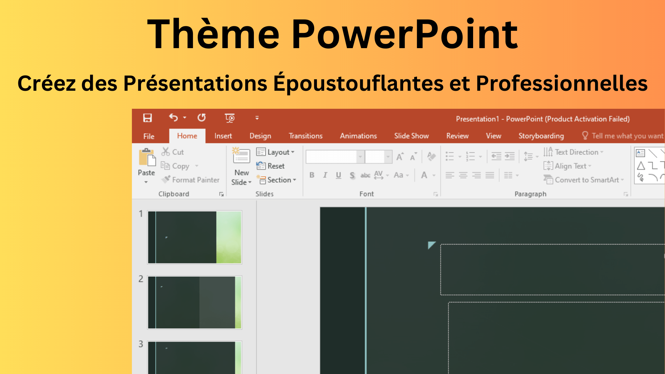Viewport: 665px width, 374px height.
Task: Toggle Underline formatting button
Action: tap(338, 175)
